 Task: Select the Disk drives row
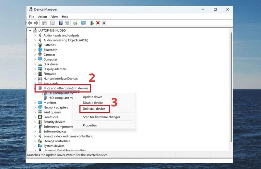(51, 64)
